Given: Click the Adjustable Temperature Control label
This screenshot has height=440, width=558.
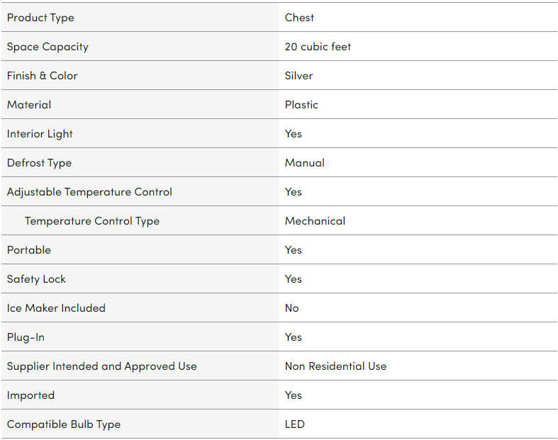Looking at the screenshot, I should point(89,192).
